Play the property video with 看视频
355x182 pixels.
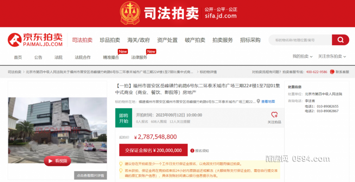pyautogui.click(x=58, y=161)
